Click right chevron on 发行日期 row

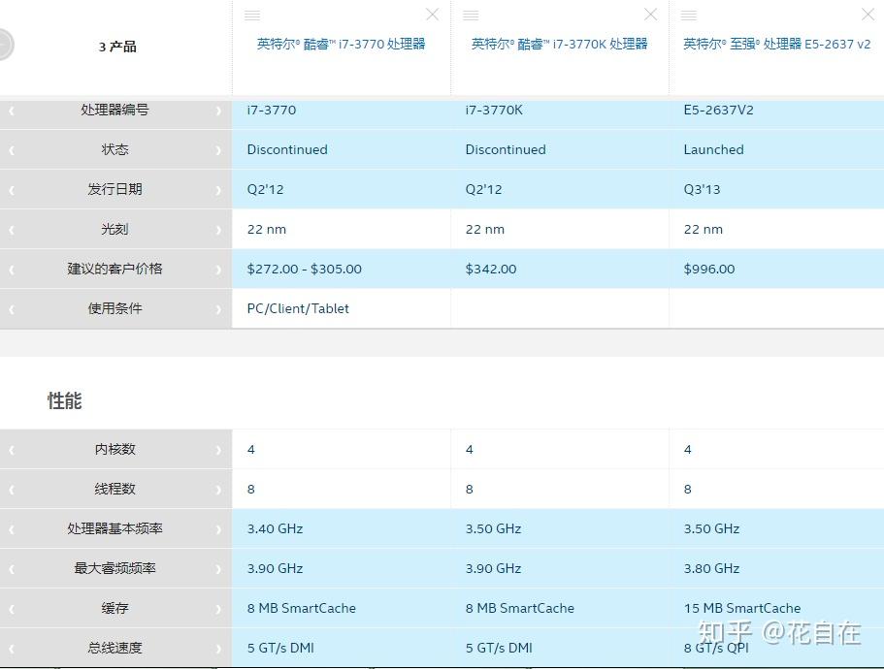click(x=218, y=190)
